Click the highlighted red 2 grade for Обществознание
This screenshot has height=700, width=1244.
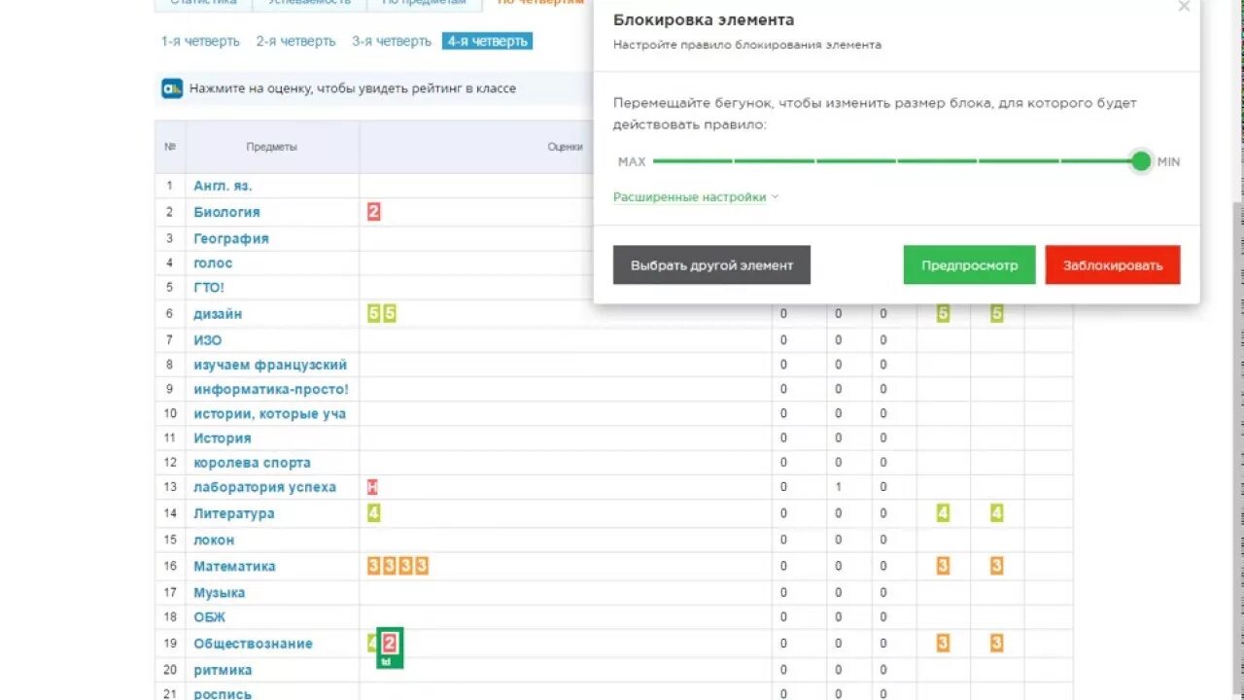(x=390, y=643)
